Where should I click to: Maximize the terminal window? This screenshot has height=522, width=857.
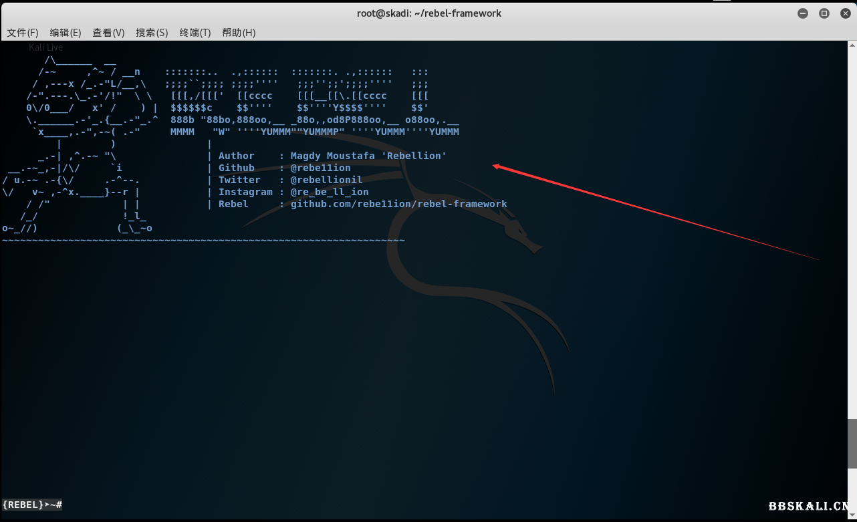point(824,13)
